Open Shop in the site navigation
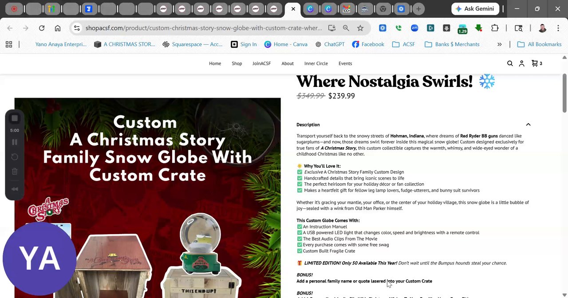Viewport: 568px width, 298px height. [x=237, y=63]
